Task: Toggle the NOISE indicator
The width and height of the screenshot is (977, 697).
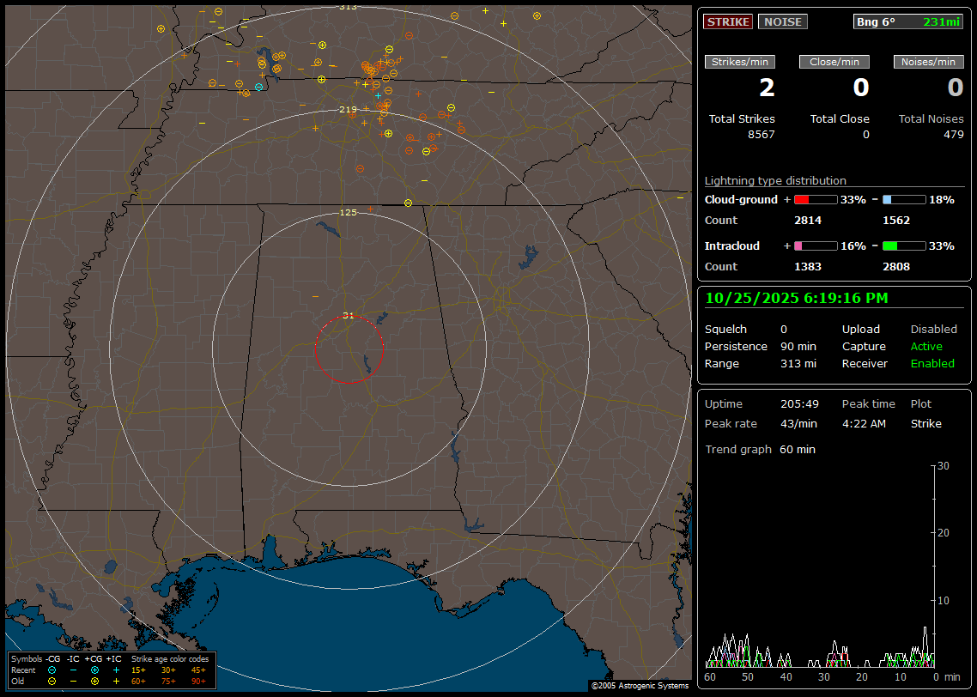Action: pyautogui.click(x=782, y=22)
